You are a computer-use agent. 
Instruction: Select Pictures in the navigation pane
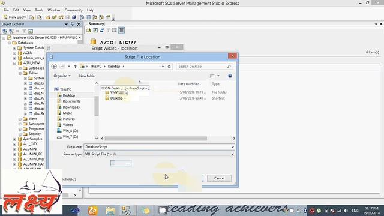pos(68,119)
